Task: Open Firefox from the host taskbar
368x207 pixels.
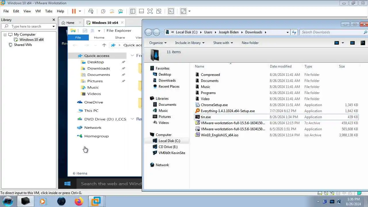Action: point(79,201)
